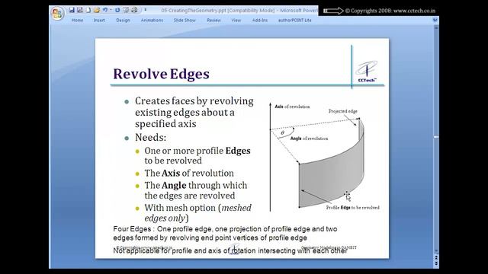Open the Insert ribbon tab

99,21
